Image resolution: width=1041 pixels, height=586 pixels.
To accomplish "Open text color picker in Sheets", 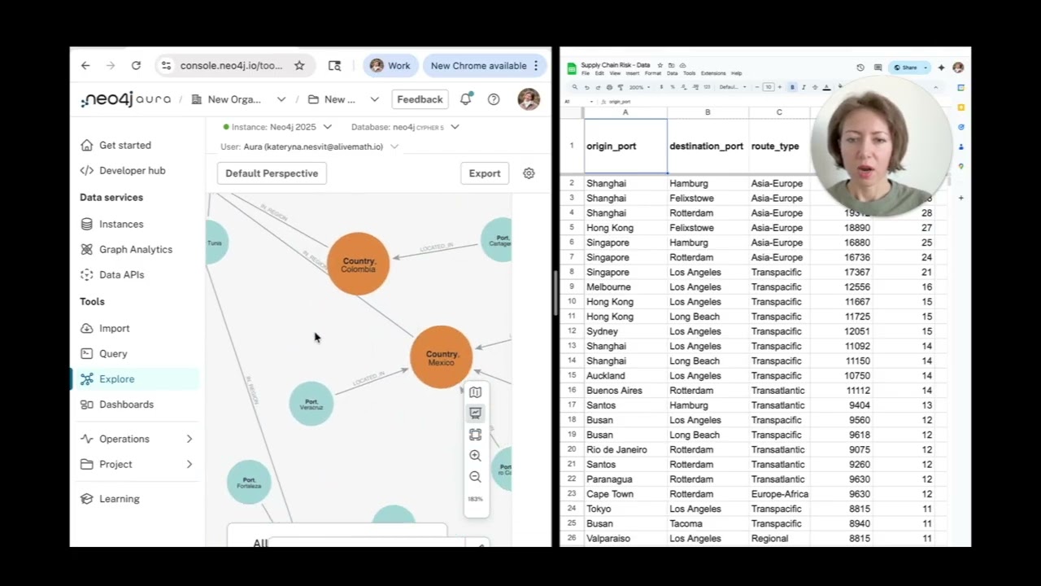I will coord(826,87).
